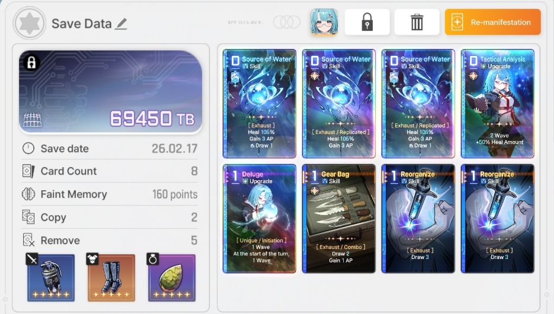Screen dimensions: 554x314
Task: Select the blue-haired character portrait
Action: pos(324,22)
